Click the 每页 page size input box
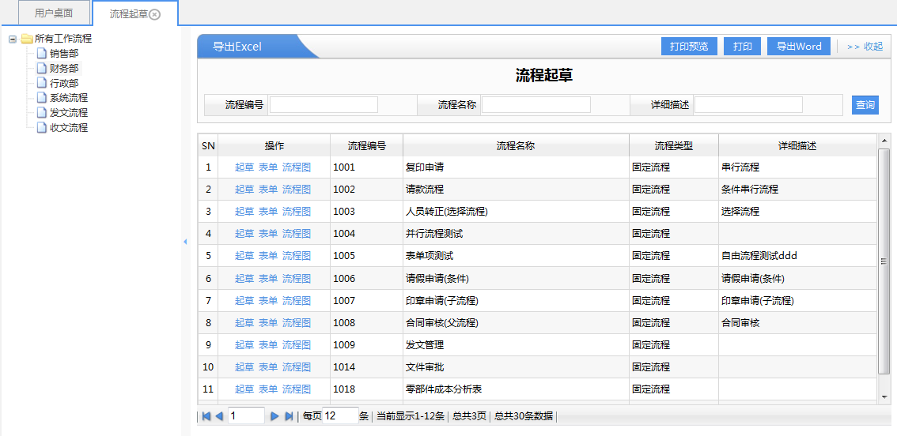The image size is (897, 436). coord(340,416)
